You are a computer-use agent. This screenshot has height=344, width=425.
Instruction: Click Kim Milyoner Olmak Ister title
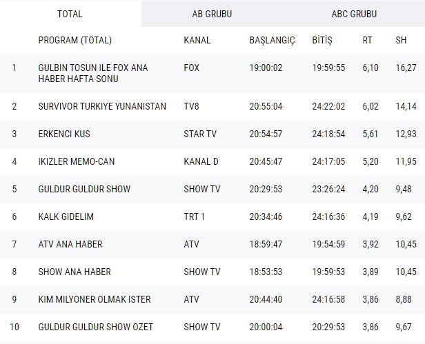click(x=95, y=299)
